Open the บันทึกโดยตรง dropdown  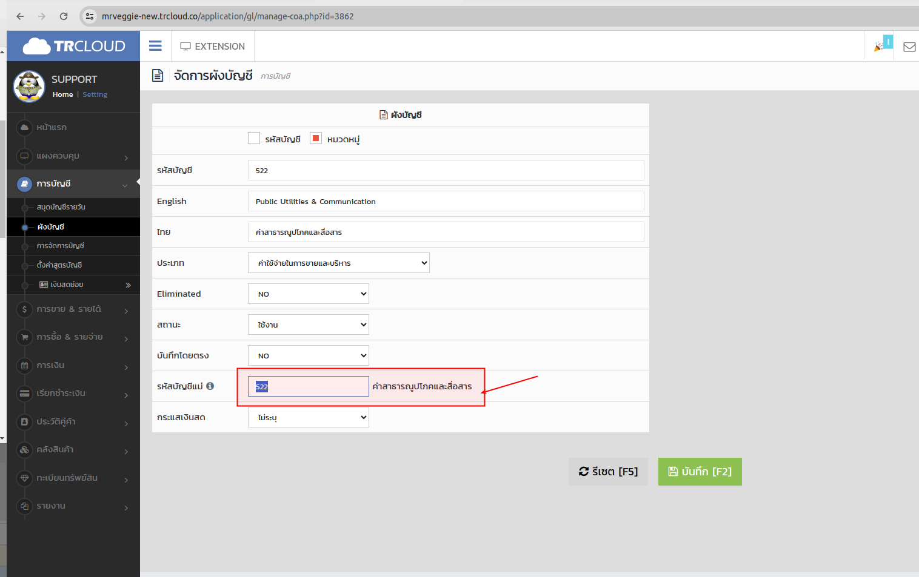tap(309, 355)
